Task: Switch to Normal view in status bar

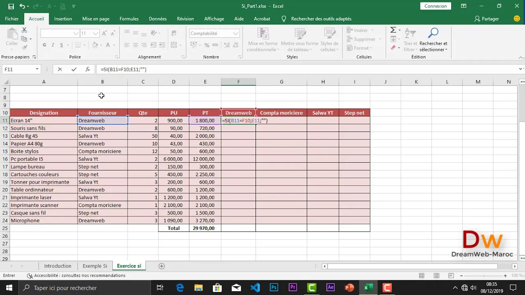Action: pos(422,276)
